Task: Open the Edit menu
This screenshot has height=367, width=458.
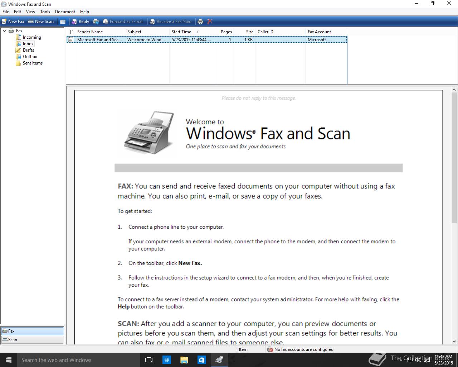Action: (18, 12)
